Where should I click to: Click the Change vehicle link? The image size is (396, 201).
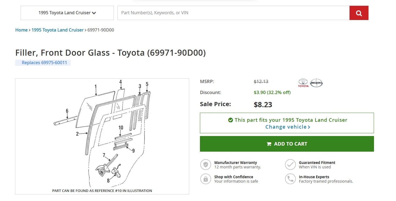pos(288,127)
